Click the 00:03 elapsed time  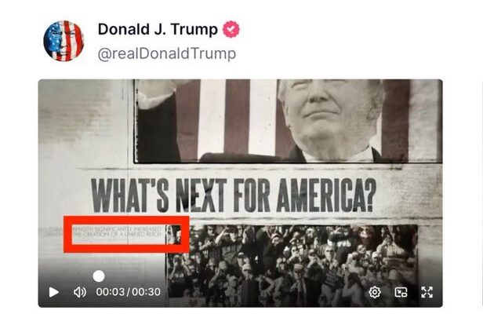click(x=111, y=292)
